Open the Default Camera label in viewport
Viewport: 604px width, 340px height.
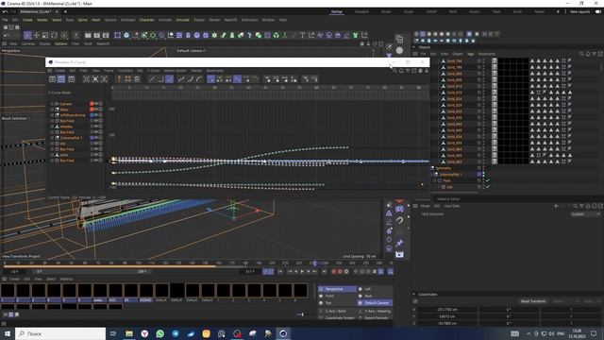(x=191, y=50)
